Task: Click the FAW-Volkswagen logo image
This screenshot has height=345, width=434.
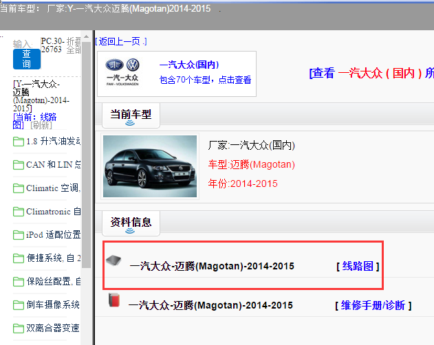Action: [122, 72]
